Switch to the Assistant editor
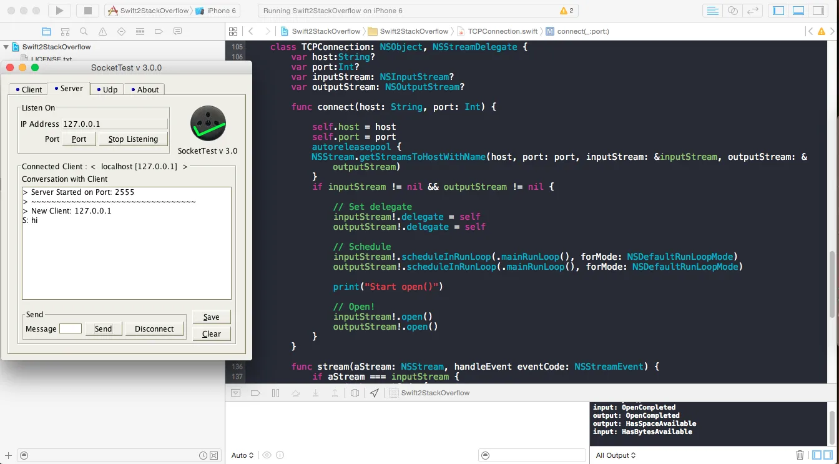The height and width of the screenshot is (464, 839). (x=733, y=11)
